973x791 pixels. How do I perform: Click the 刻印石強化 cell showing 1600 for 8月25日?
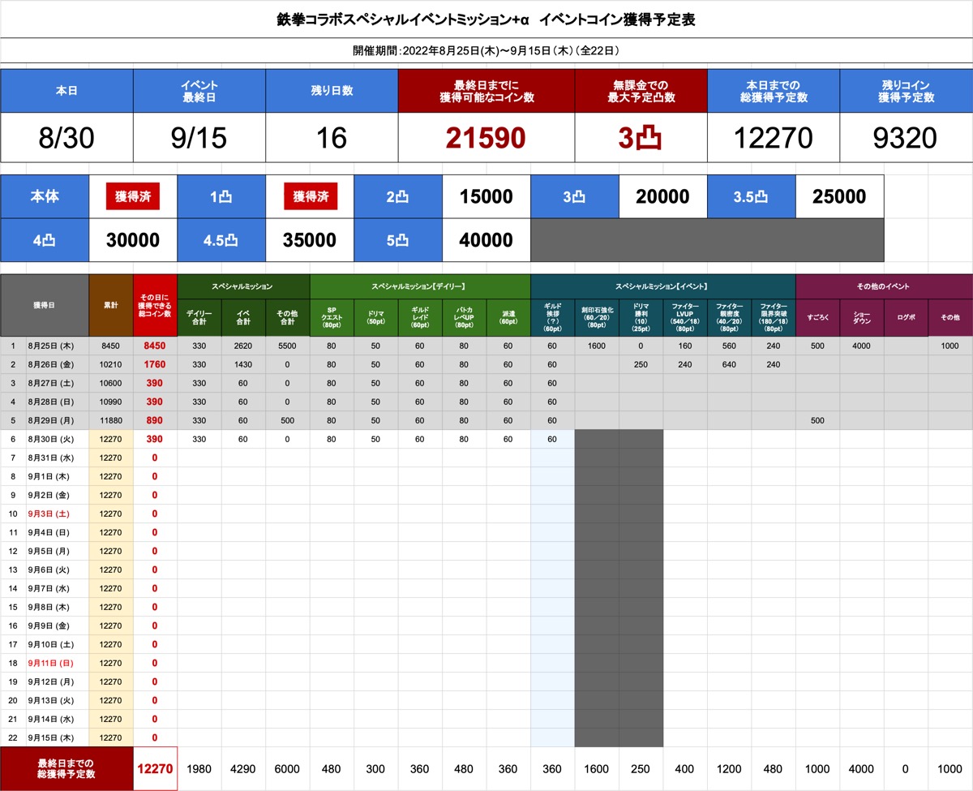click(597, 346)
